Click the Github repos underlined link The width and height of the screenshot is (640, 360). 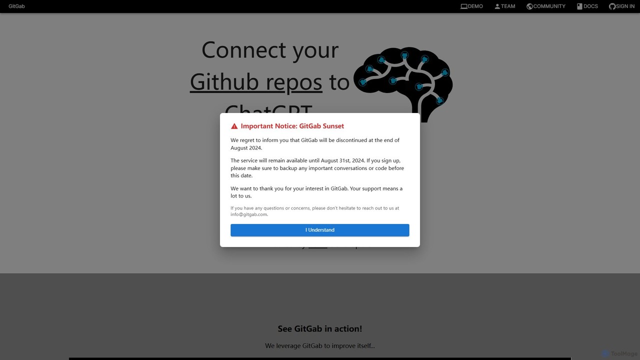(x=256, y=81)
